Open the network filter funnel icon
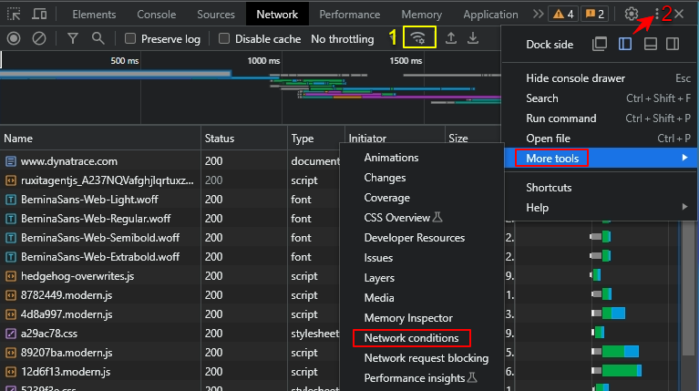The height and width of the screenshot is (391, 699). click(x=73, y=38)
